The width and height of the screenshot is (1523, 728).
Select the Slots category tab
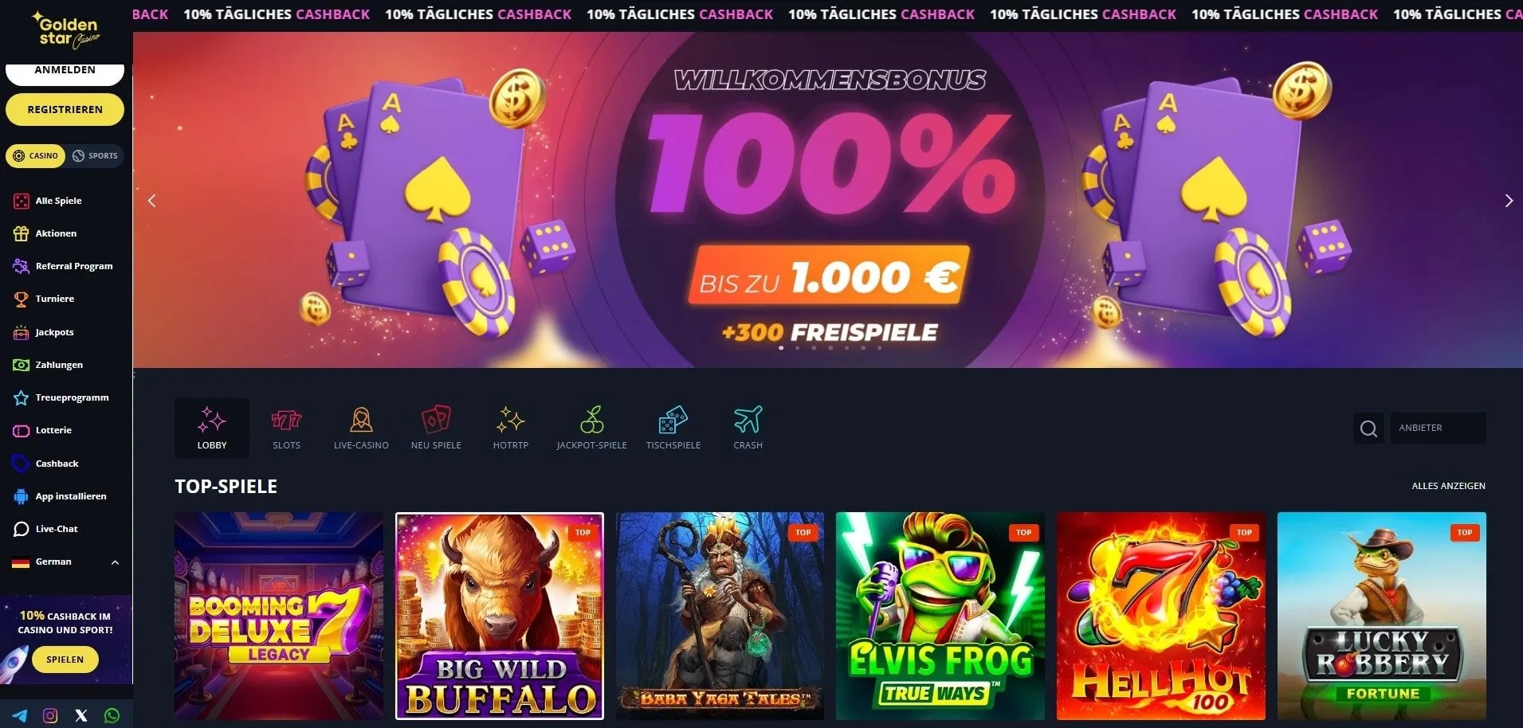[286, 428]
